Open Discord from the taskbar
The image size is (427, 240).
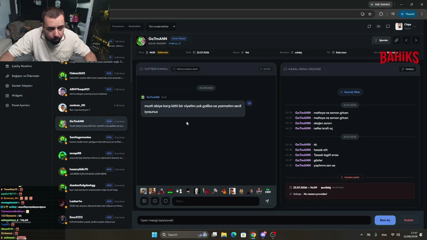(263, 235)
